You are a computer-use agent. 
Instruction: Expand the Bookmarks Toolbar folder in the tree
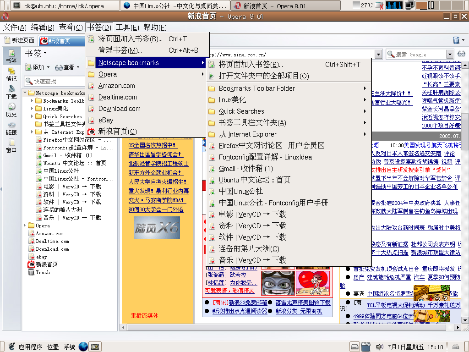click(33, 101)
